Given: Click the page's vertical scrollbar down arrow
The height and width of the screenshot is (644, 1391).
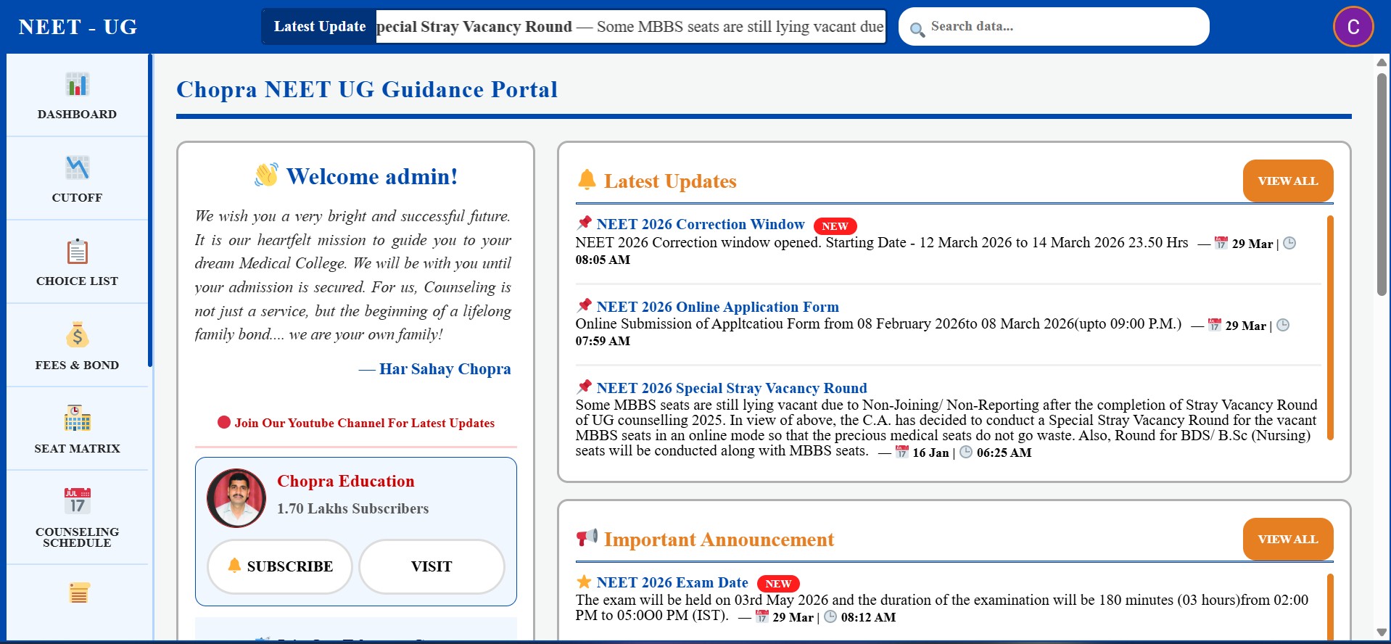Looking at the screenshot, I should tap(1382, 632).
